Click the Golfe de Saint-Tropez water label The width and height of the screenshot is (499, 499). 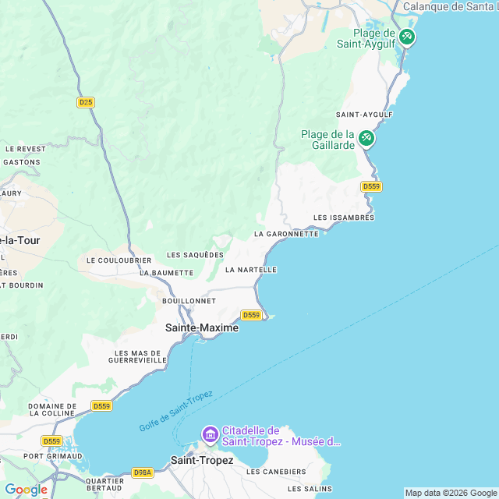tap(176, 411)
